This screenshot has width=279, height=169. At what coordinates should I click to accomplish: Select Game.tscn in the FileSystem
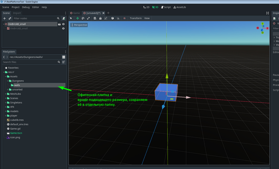16,133
